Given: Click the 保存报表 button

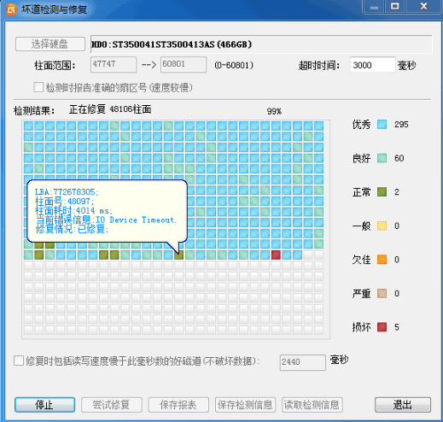Looking at the screenshot, I should tap(178, 405).
